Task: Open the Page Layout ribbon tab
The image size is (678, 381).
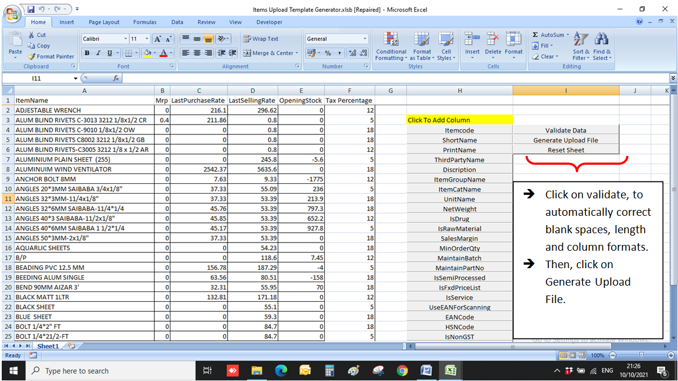Action: click(x=103, y=22)
